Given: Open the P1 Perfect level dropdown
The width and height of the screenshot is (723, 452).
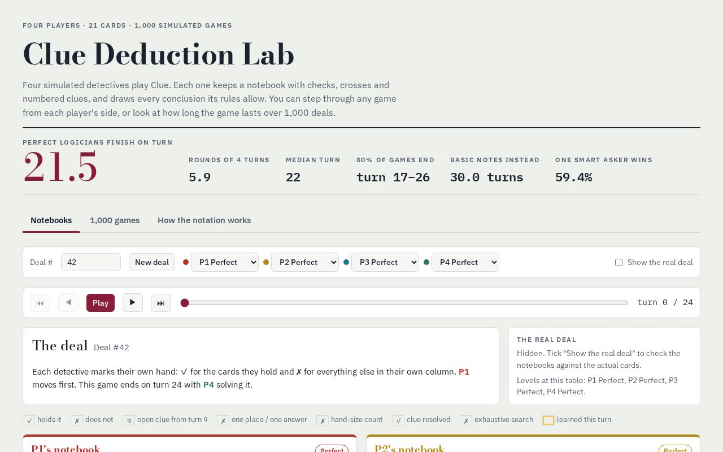Looking at the screenshot, I should pyautogui.click(x=225, y=262).
